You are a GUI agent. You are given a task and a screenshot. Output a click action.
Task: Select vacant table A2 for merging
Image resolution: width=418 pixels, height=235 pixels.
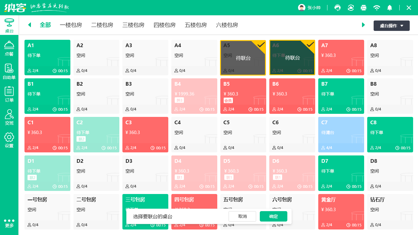[96, 58]
